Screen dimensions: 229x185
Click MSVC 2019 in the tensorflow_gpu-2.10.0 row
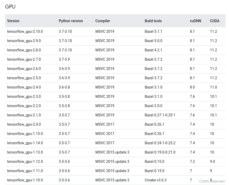105,31
